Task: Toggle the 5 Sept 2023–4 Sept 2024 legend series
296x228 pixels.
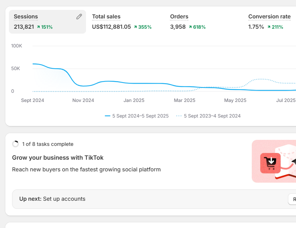Action: 208,116
